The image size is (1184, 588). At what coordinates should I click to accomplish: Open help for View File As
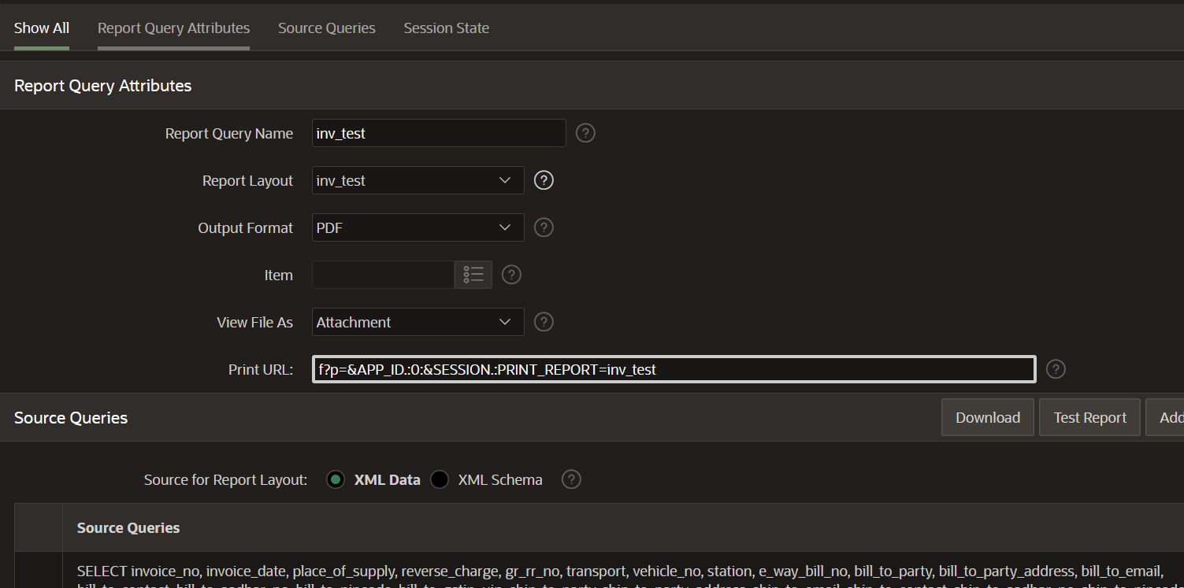(544, 322)
